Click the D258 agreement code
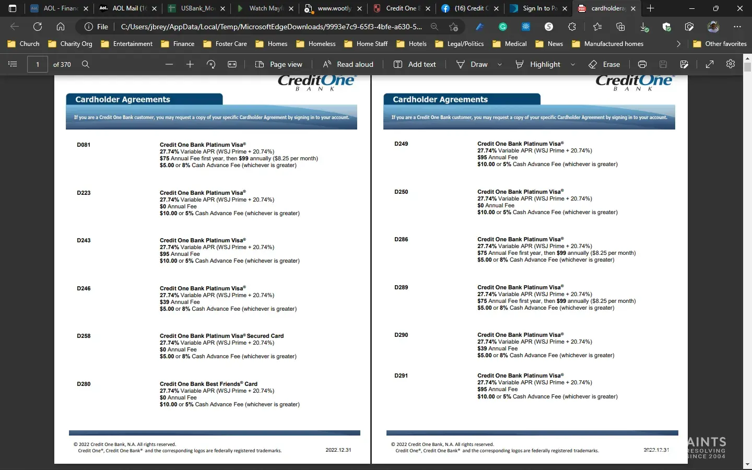This screenshot has height=470, width=752. point(84,336)
